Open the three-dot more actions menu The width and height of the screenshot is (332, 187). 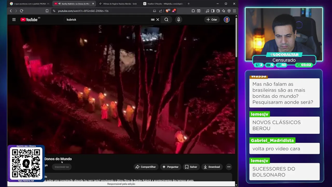[229, 167]
